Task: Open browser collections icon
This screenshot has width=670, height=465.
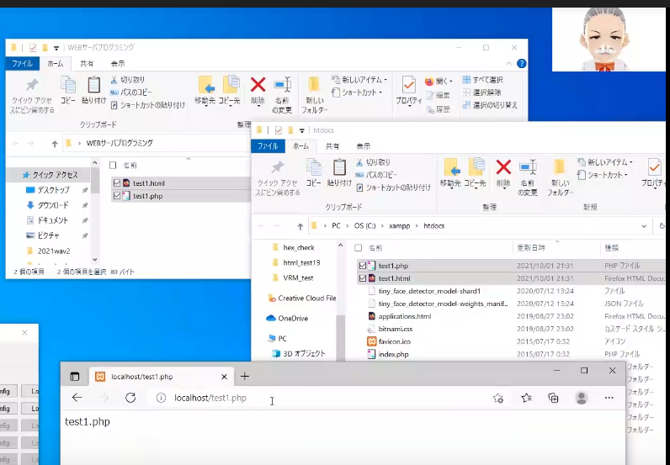Action: click(553, 398)
